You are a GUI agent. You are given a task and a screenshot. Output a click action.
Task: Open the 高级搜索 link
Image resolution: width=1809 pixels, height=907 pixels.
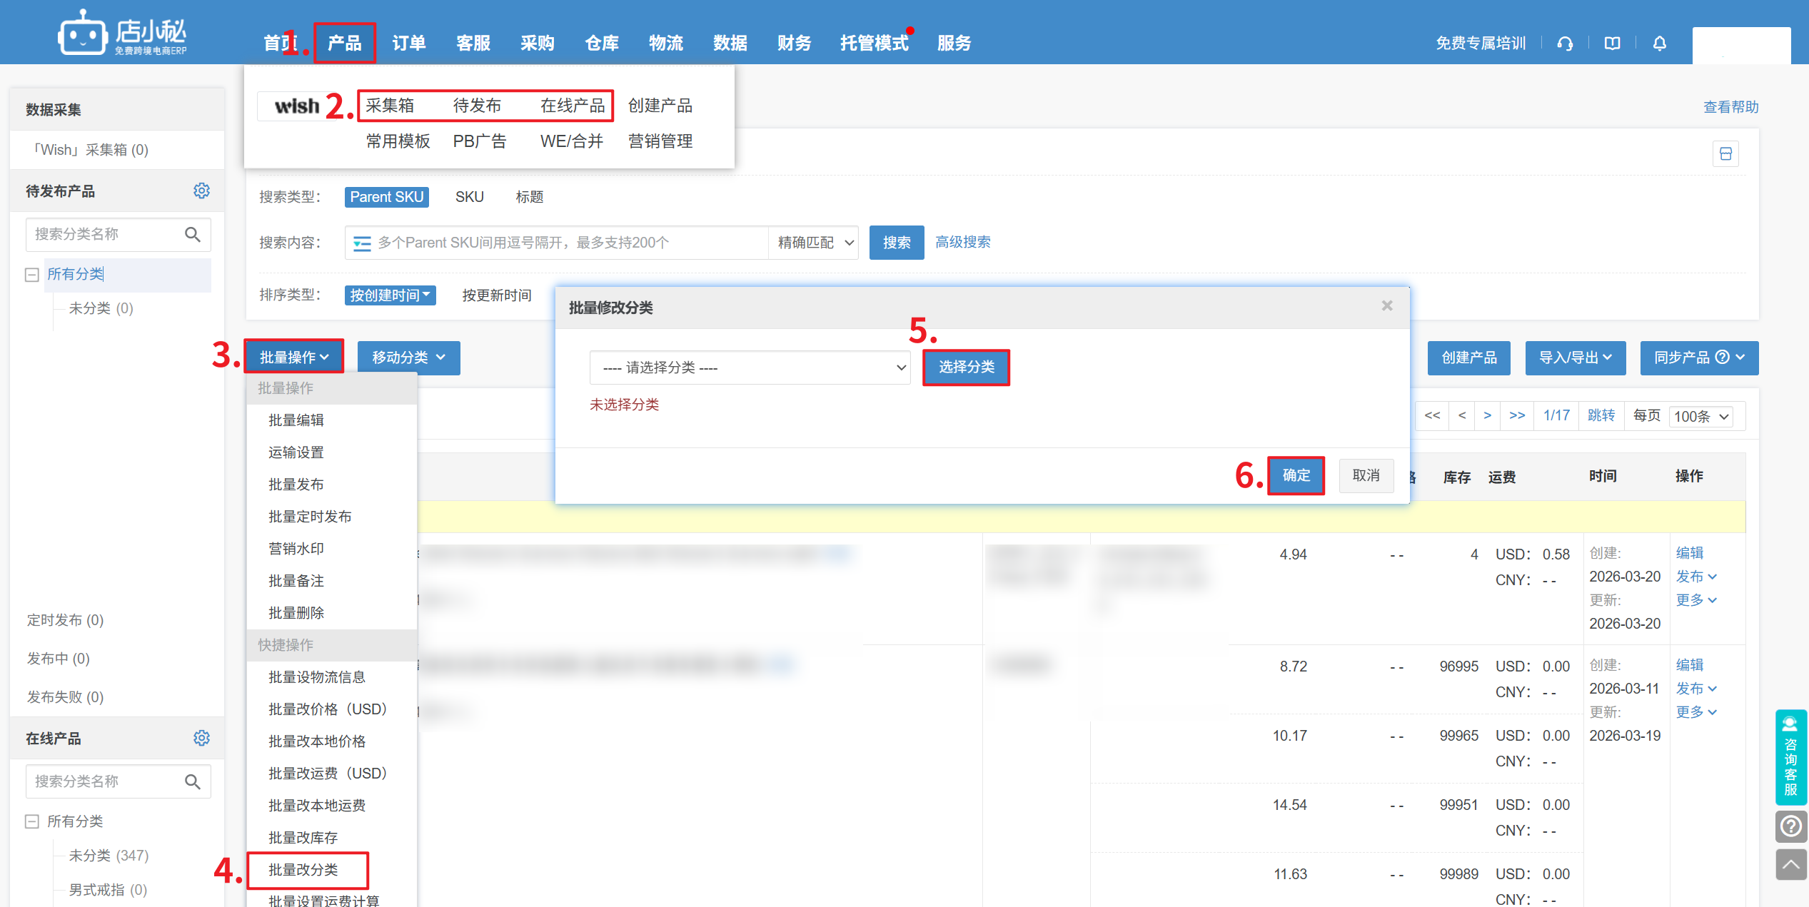coord(962,243)
